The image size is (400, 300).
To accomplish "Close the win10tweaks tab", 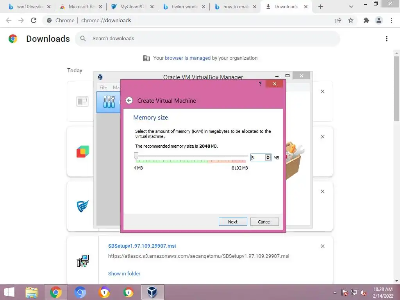I will (49, 7).
